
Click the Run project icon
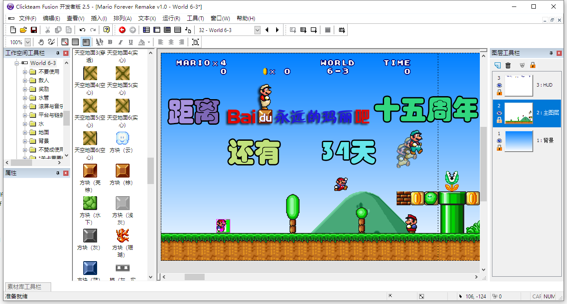coord(293,30)
